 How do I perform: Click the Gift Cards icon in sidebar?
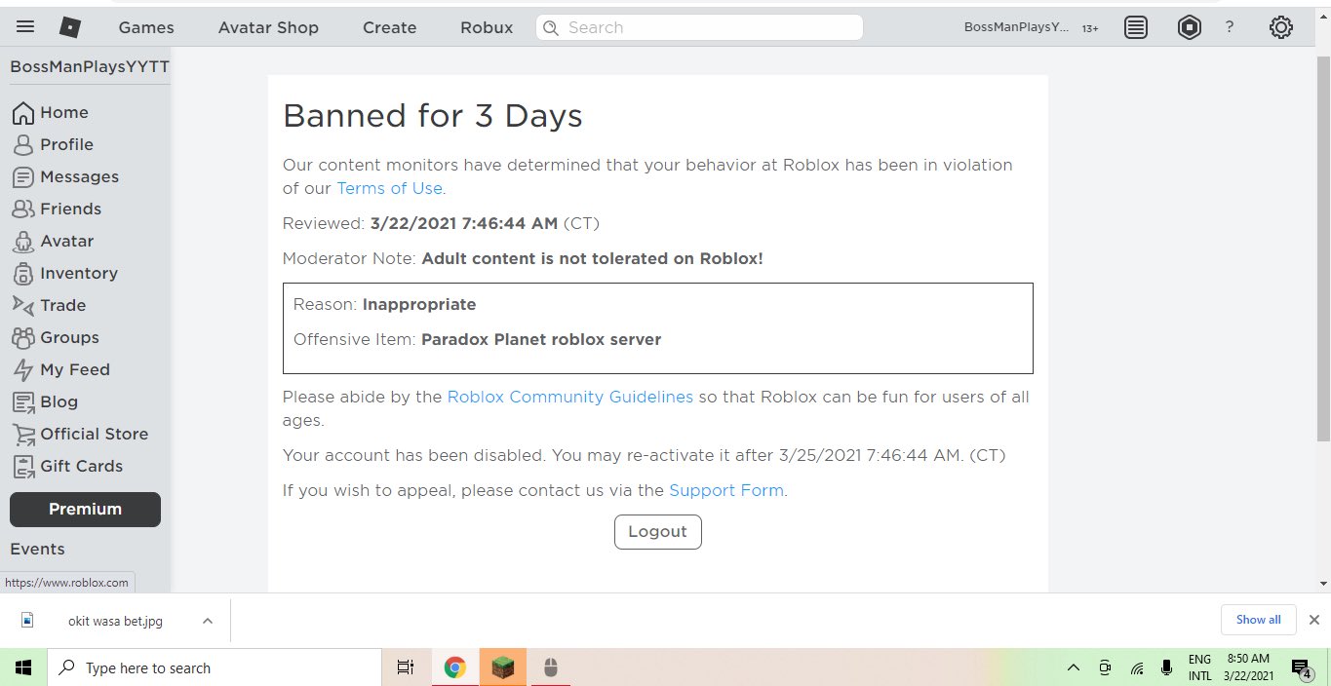coord(23,467)
